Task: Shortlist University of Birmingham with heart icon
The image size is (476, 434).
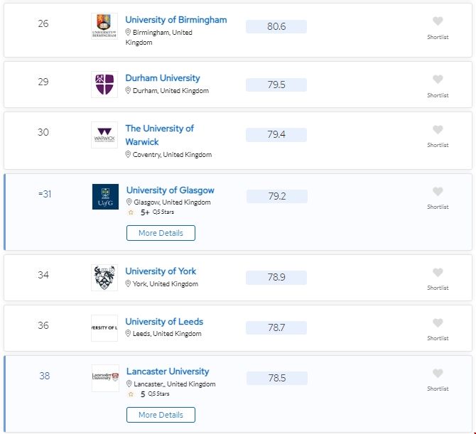Action: pos(438,21)
